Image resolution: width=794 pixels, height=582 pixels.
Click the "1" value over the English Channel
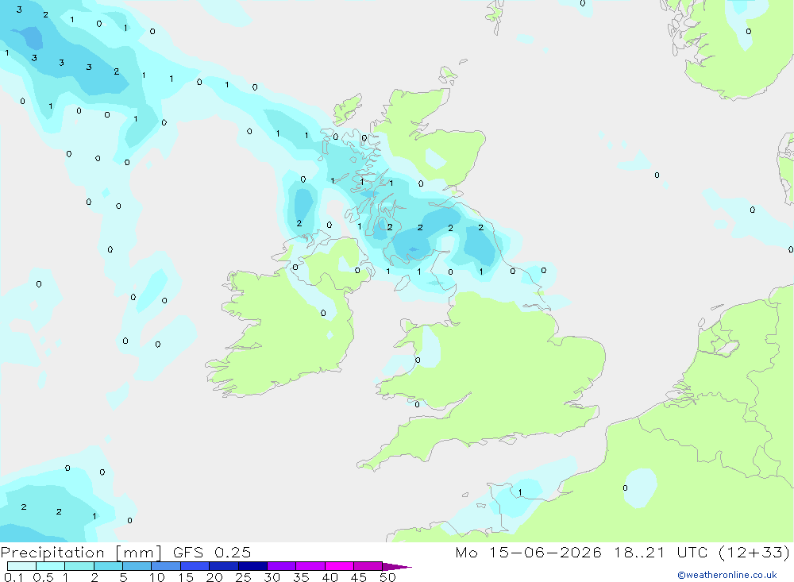click(x=520, y=492)
